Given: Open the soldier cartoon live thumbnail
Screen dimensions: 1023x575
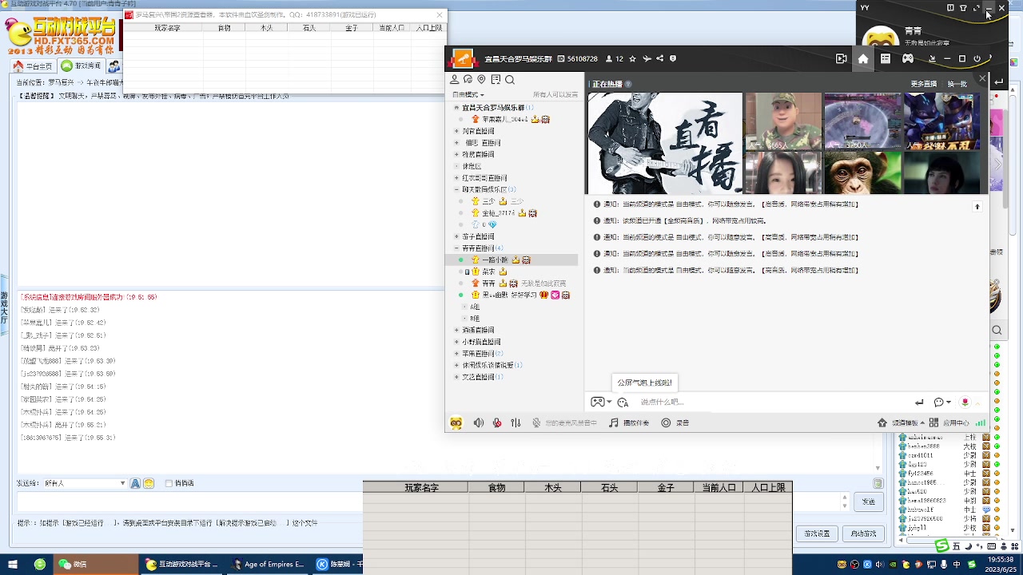Looking at the screenshot, I should pos(783,121).
